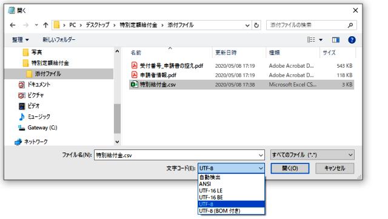Click PDF icon of 受付番号_申請書の控え.pdf
Image resolution: width=388 pixels, height=219 pixels.
click(134, 65)
